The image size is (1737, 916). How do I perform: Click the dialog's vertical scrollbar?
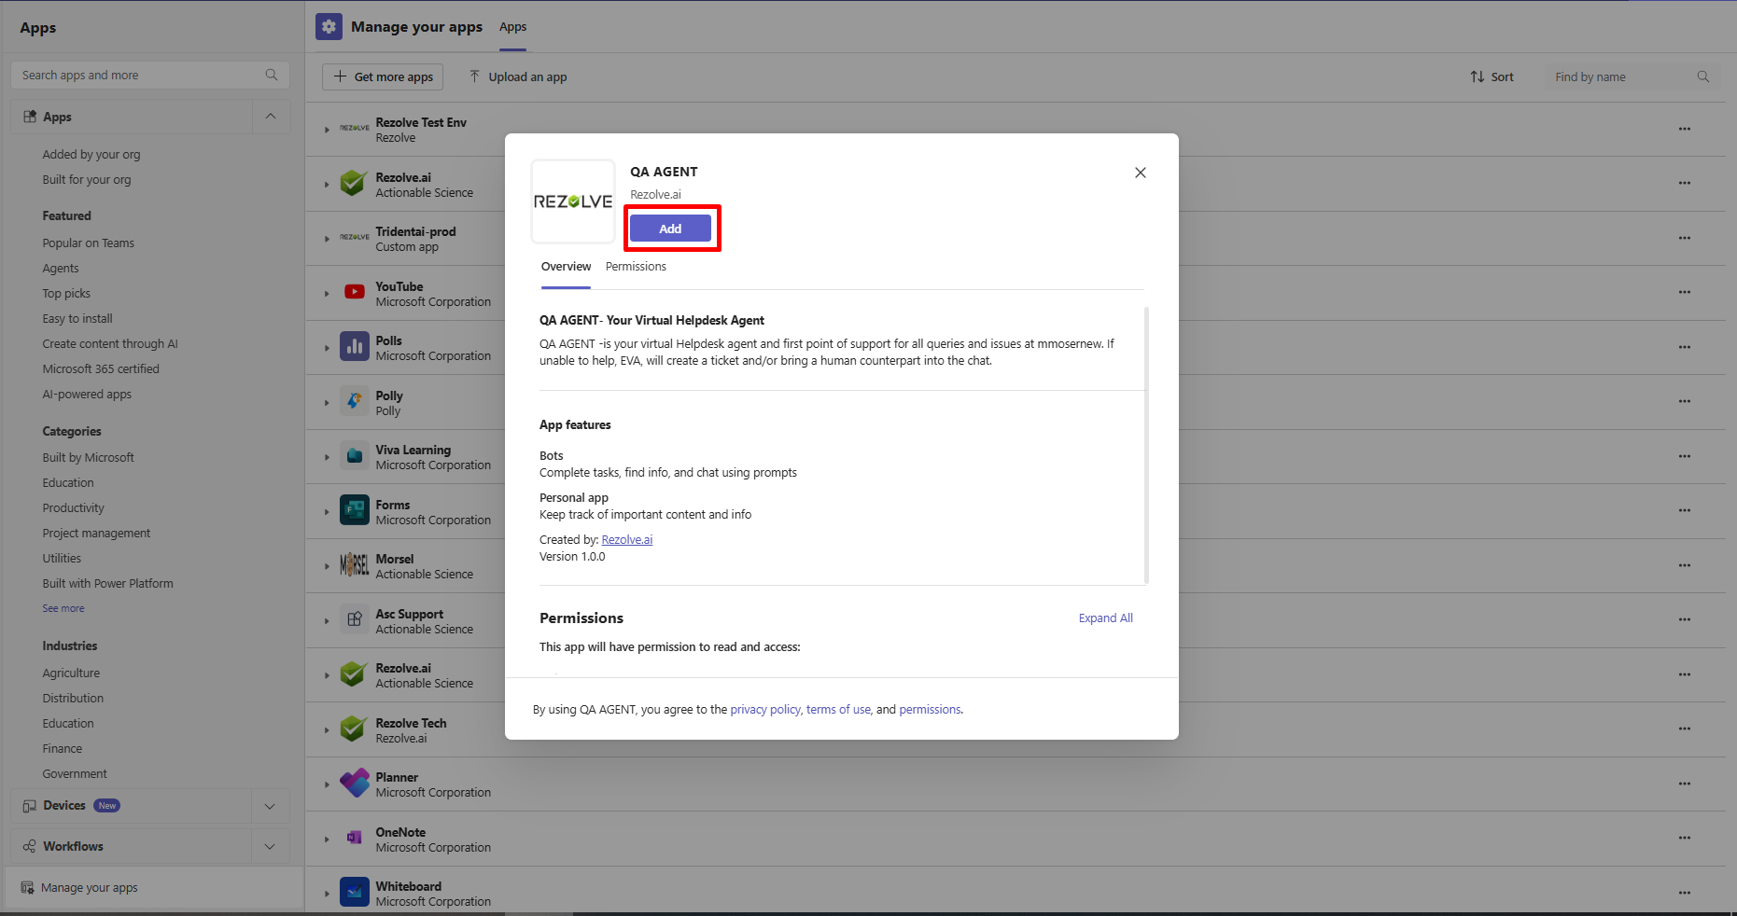coord(1146,446)
